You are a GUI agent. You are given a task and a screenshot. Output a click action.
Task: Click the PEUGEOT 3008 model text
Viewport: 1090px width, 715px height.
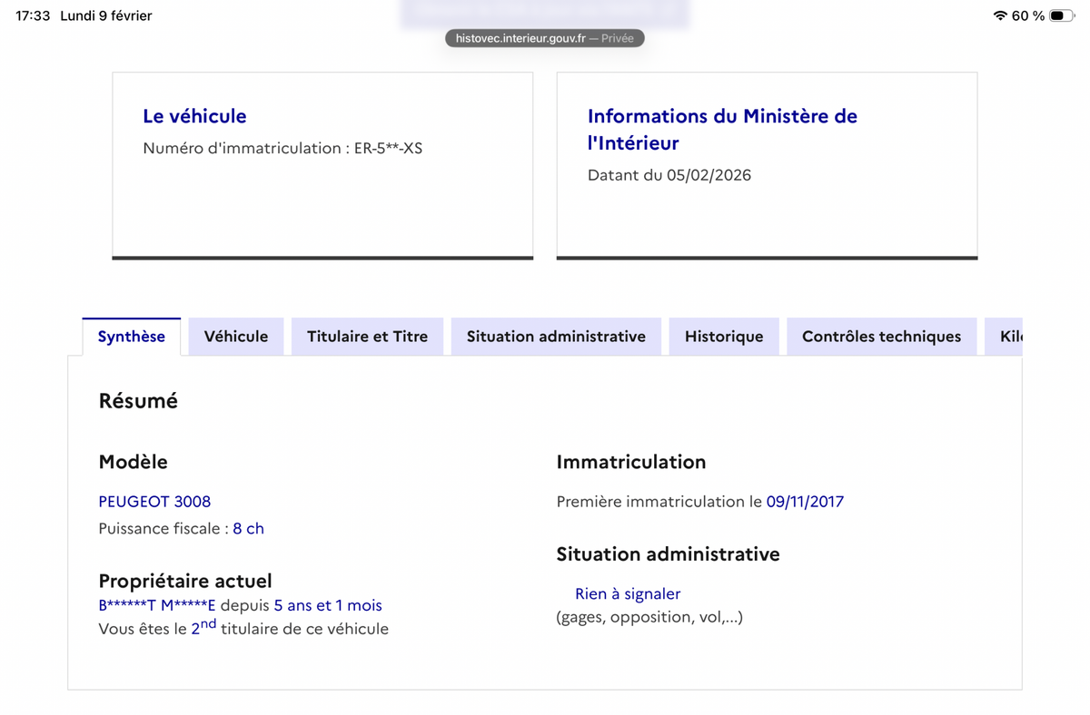click(154, 501)
